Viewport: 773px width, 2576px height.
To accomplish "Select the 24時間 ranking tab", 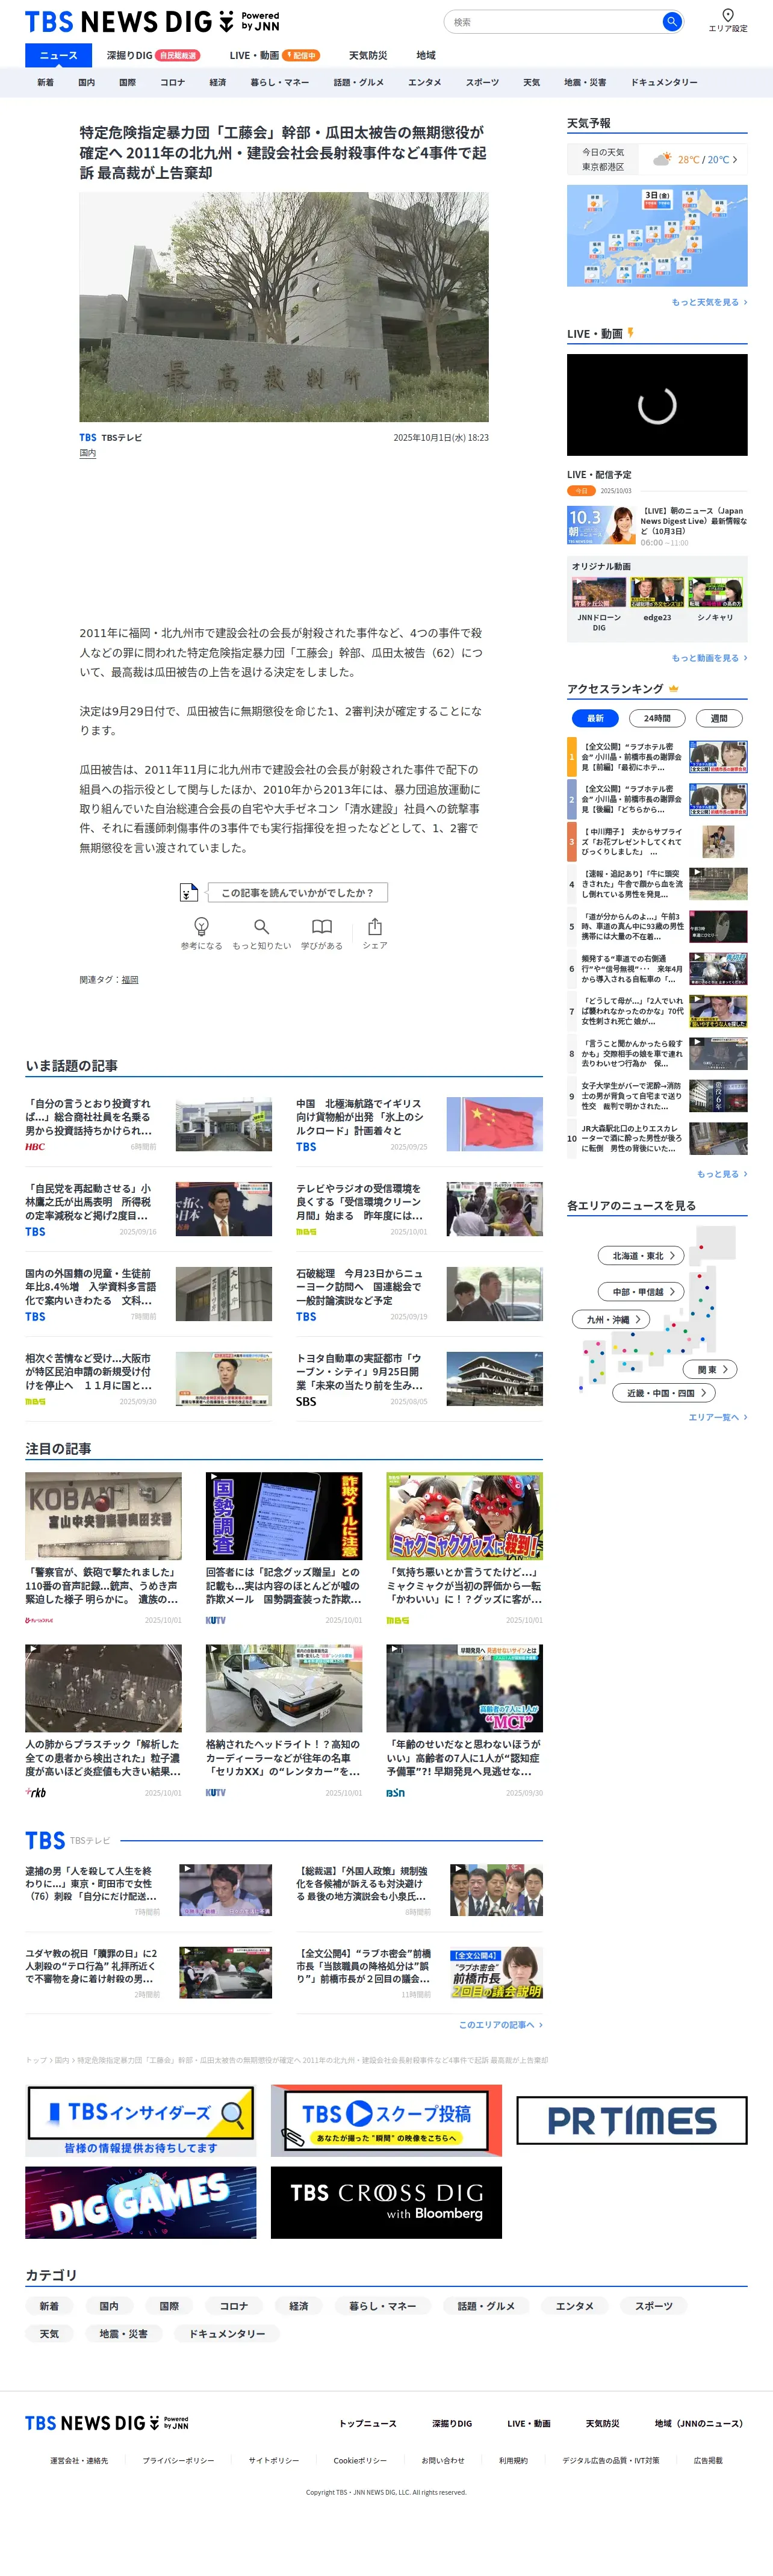I will point(657,718).
